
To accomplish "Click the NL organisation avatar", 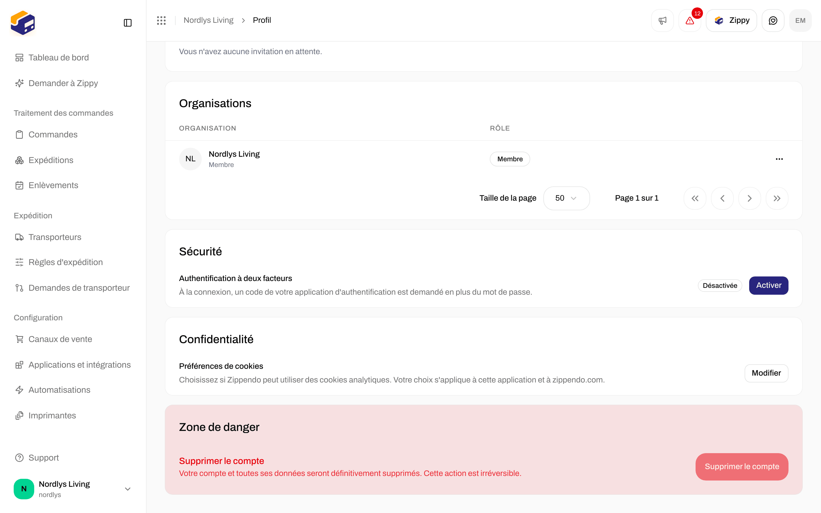I will point(190,159).
